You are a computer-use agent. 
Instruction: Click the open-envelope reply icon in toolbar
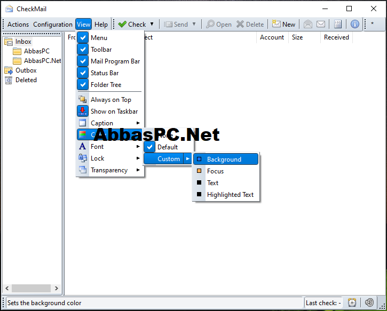coord(308,24)
